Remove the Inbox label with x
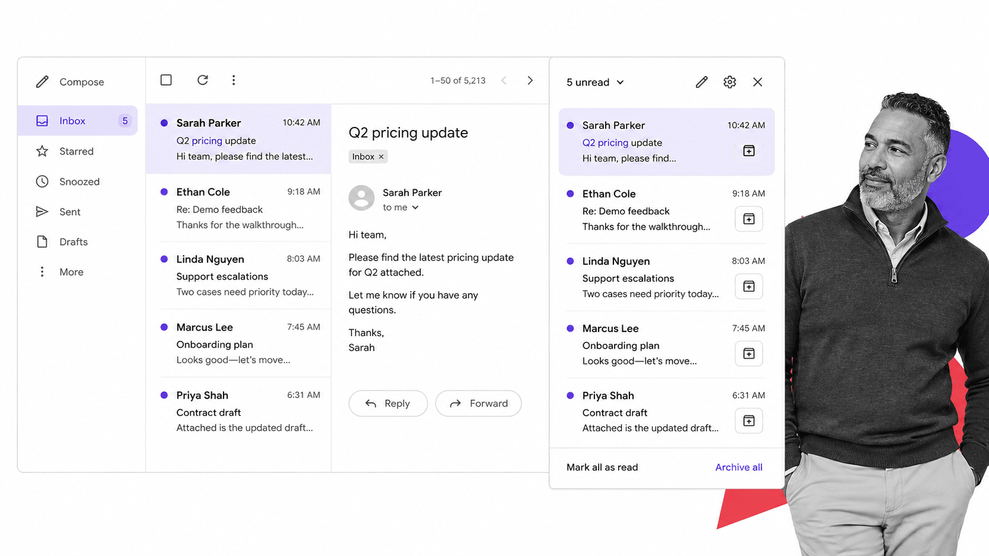This screenshot has height=556, width=989. (382, 157)
